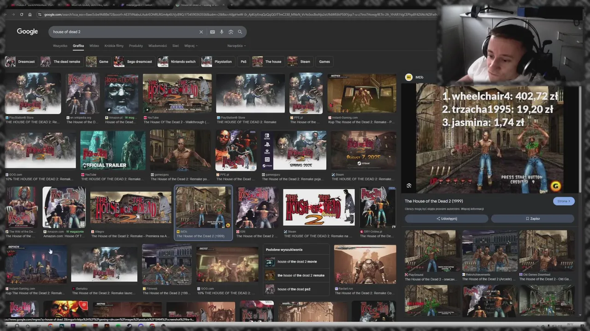Select The house filter chip
Image resolution: width=590 pixels, height=331 pixels.
(267, 62)
